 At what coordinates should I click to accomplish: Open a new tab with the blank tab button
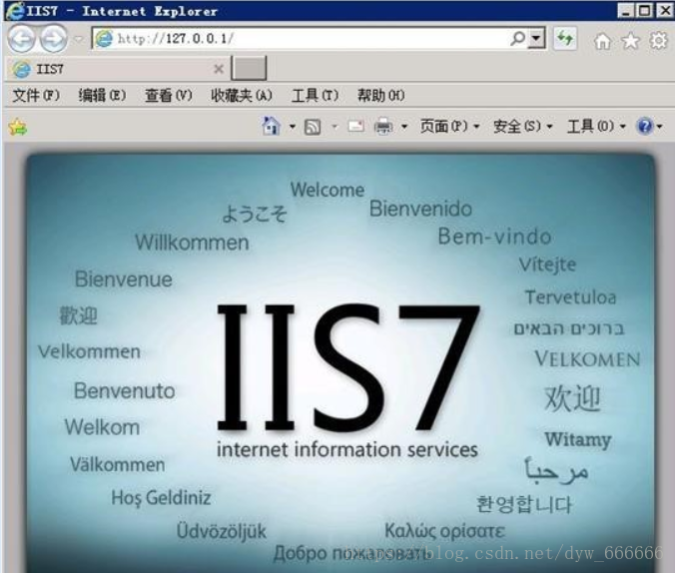coord(249,68)
